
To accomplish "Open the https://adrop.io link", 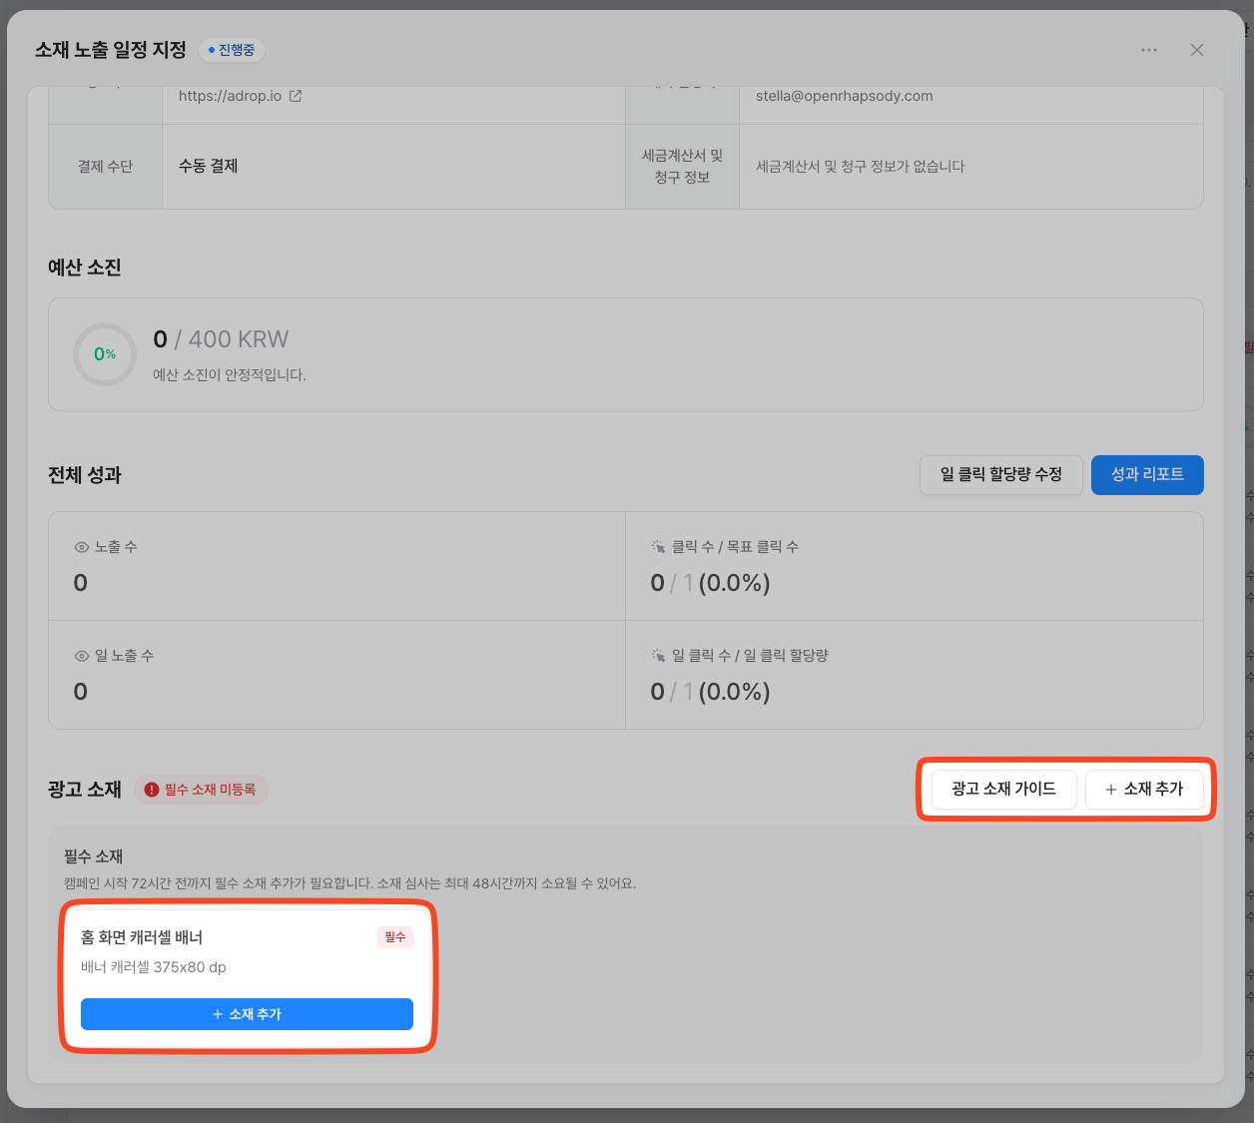I will (230, 96).
